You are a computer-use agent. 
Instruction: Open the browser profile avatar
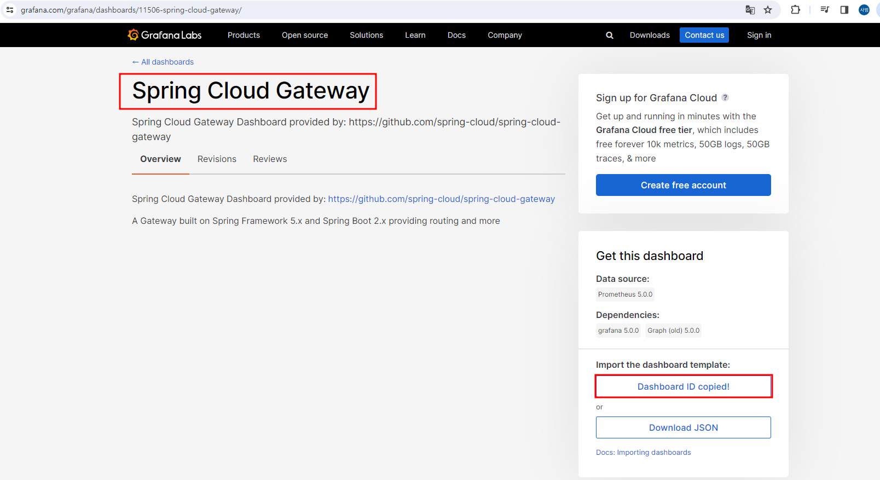point(864,10)
